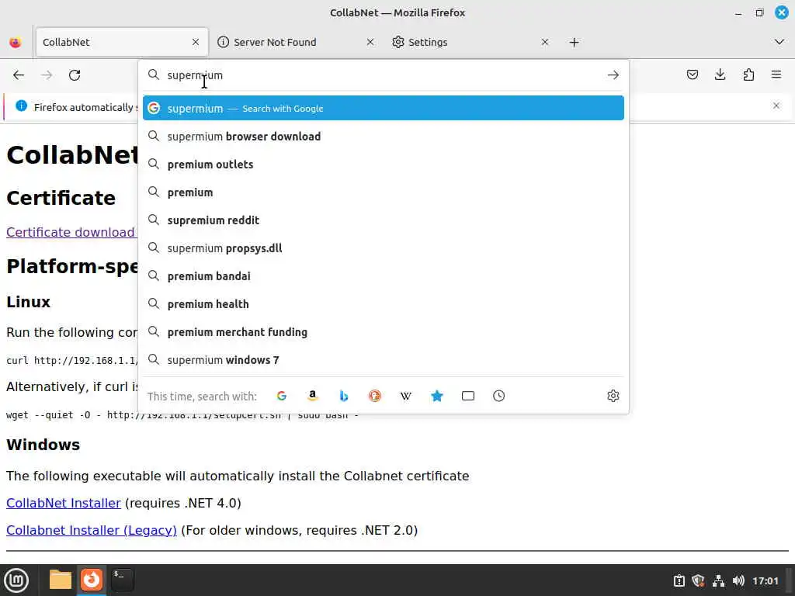Search open Tabs using rectangle icon
Image resolution: width=795 pixels, height=596 pixels.
pos(468,396)
